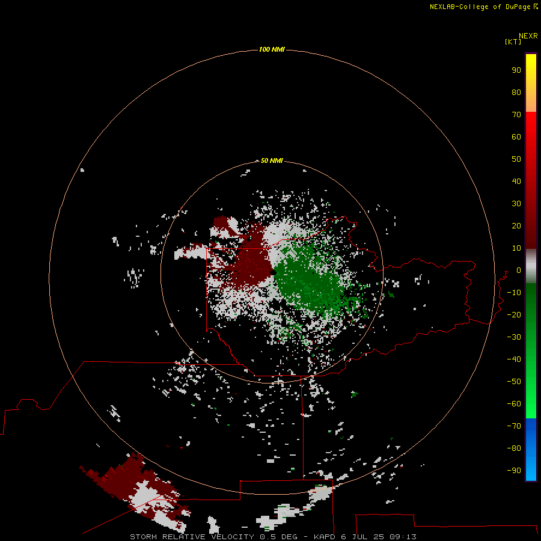Click the -70 value on the velocity scale
The height and width of the screenshot is (541, 541).
(x=514, y=426)
